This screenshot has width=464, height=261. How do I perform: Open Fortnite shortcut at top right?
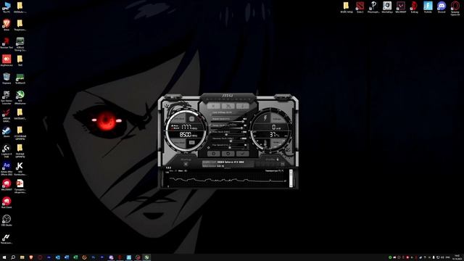(x=428, y=7)
